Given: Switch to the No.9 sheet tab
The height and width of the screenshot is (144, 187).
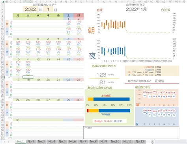Looking at the screenshot, I should pyautogui.click(x=104, y=142).
